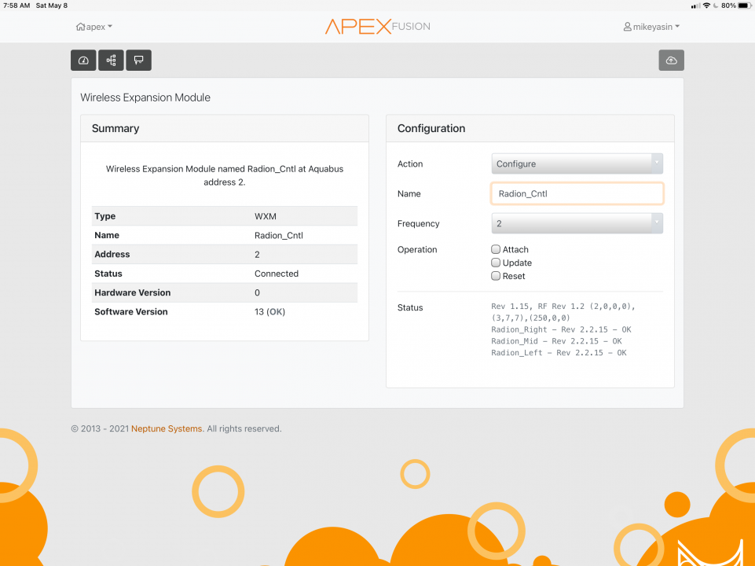Image resolution: width=755 pixels, height=566 pixels.
Task: Click the Software Version 13 (OK) value
Action: (x=269, y=311)
